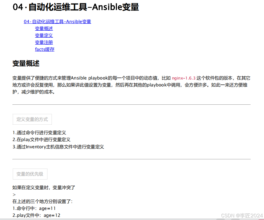This screenshot has width=264, height=220.
Task: Jump to the 变量概述 section link
Action: coord(44,29)
